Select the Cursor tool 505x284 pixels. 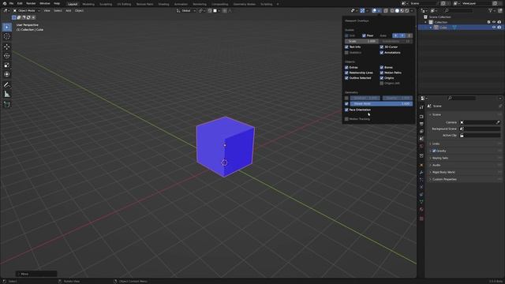(x=7, y=36)
